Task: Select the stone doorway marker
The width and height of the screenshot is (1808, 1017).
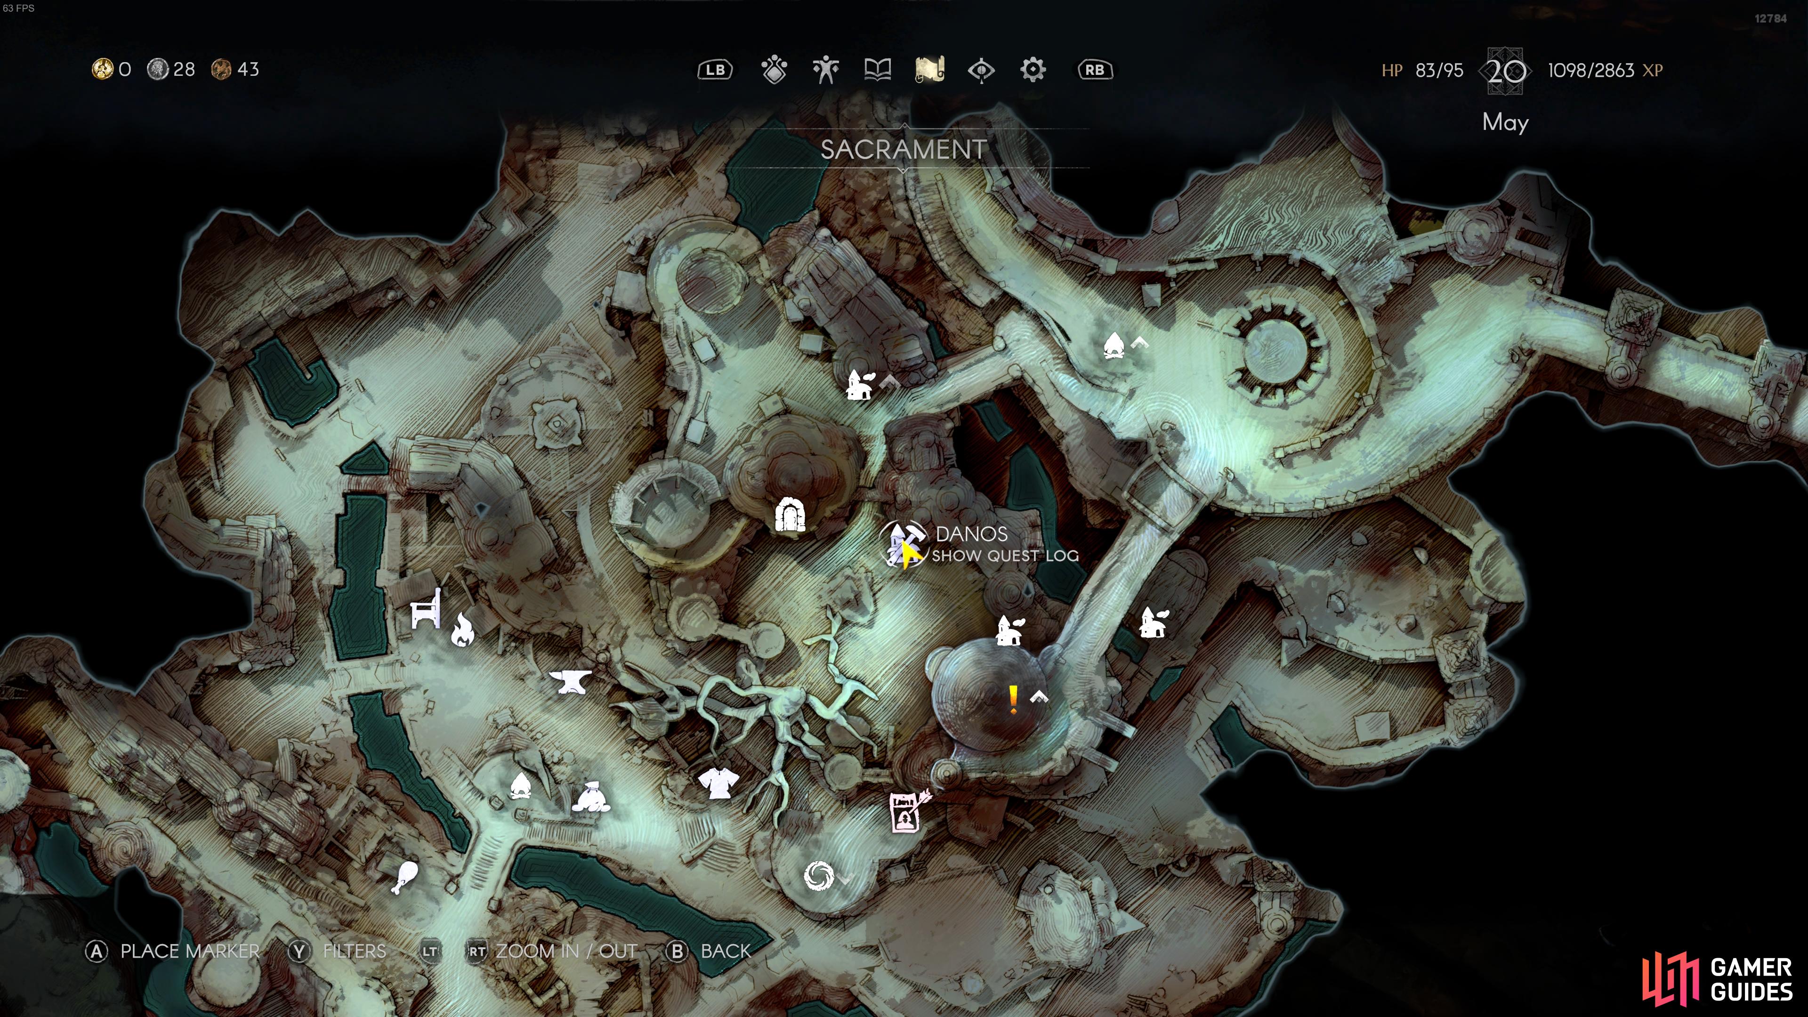Action: (x=790, y=515)
